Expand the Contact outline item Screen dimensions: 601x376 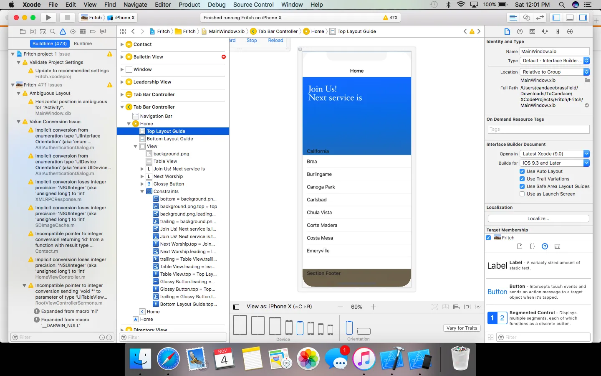[x=122, y=44]
